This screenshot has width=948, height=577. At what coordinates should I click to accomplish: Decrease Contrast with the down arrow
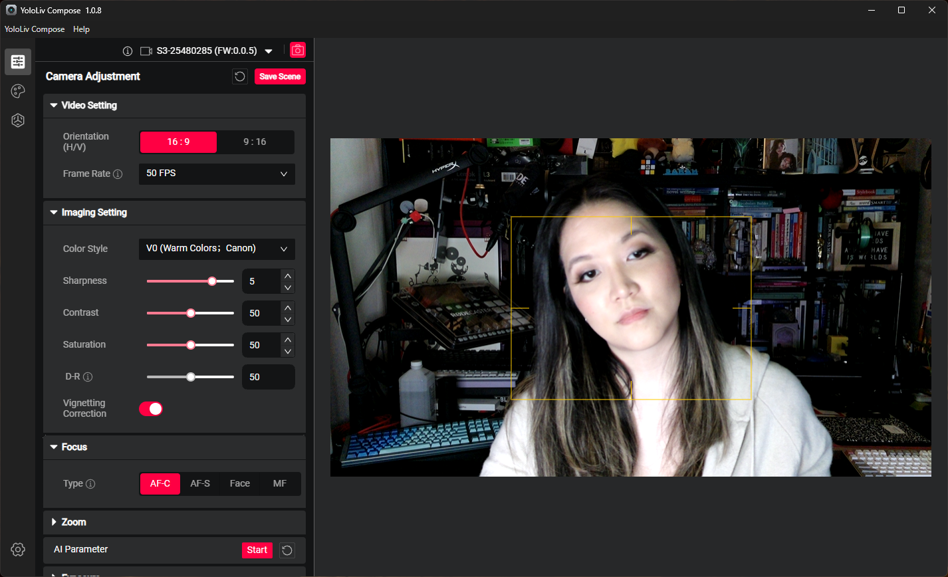(287, 319)
